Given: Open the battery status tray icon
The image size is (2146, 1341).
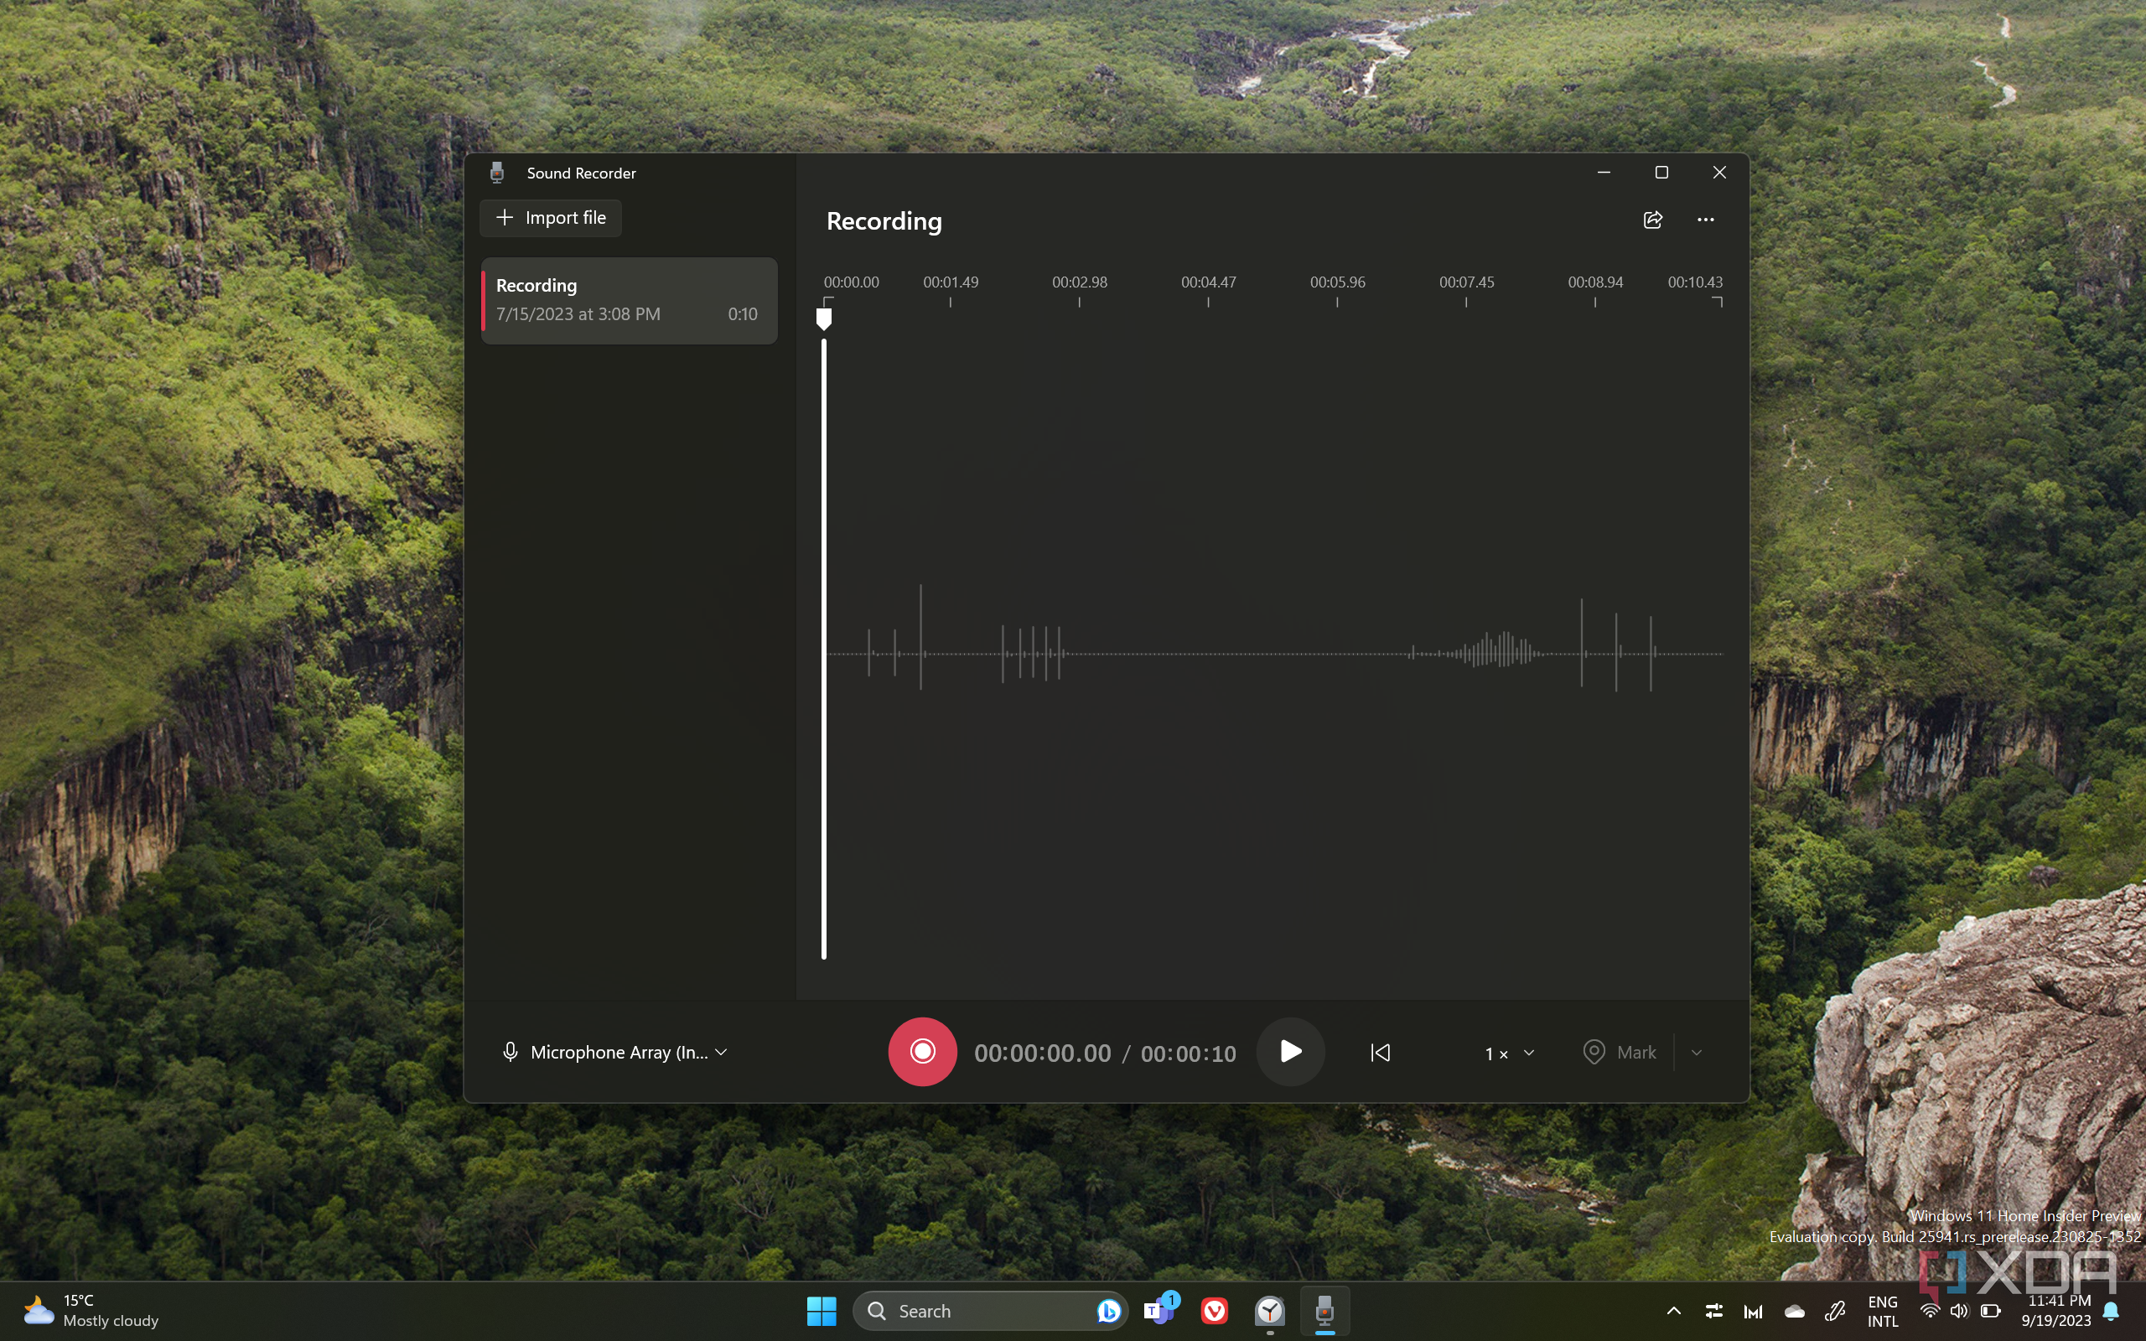Looking at the screenshot, I should 1991,1311.
